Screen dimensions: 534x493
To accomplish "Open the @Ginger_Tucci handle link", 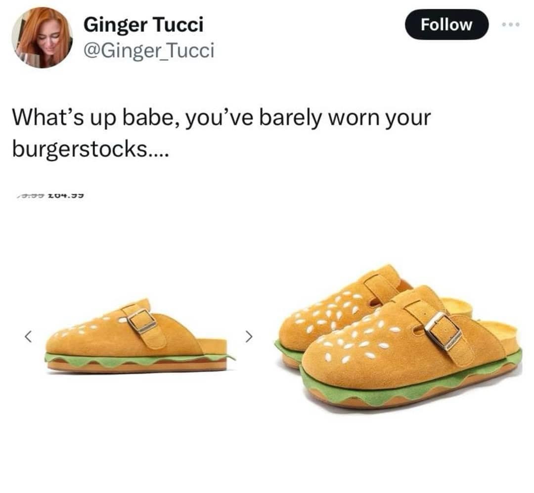I will point(149,50).
